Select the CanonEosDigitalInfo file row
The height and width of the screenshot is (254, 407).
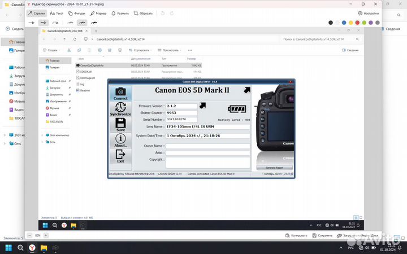138,65
